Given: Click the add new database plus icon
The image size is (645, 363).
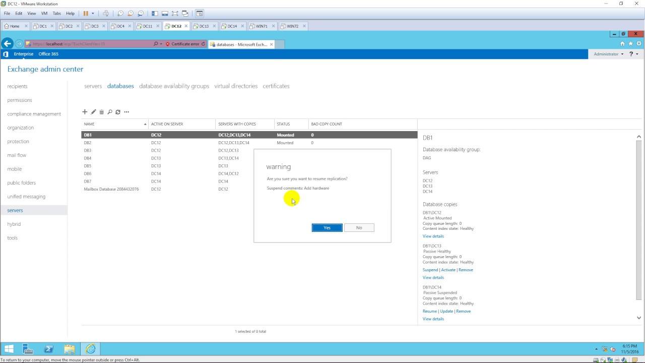Looking at the screenshot, I should click(85, 112).
